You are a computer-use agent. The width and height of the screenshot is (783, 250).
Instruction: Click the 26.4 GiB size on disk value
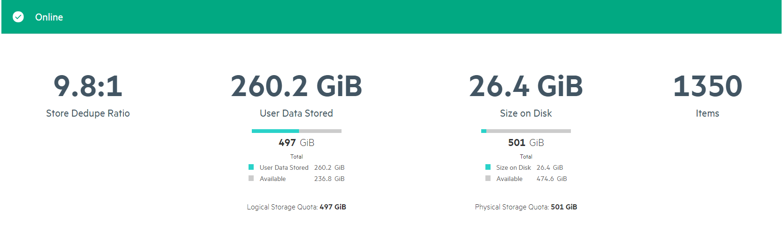(526, 86)
